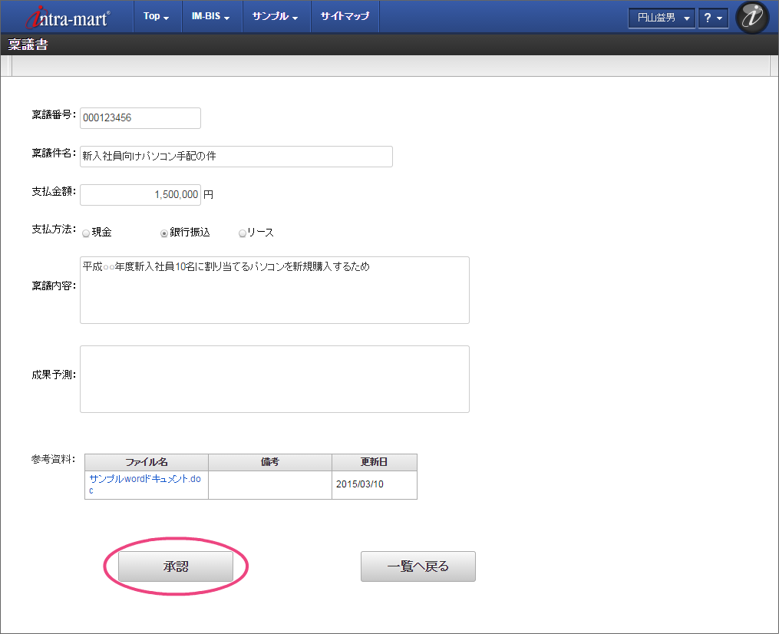Open the 円山益男 user dropdown
The image size is (779, 634).
click(662, 18)
